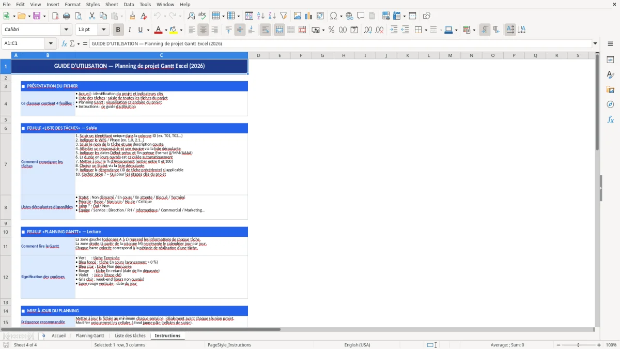Click the Save document icon
620x349 pixels.
(x=37, y=16)
